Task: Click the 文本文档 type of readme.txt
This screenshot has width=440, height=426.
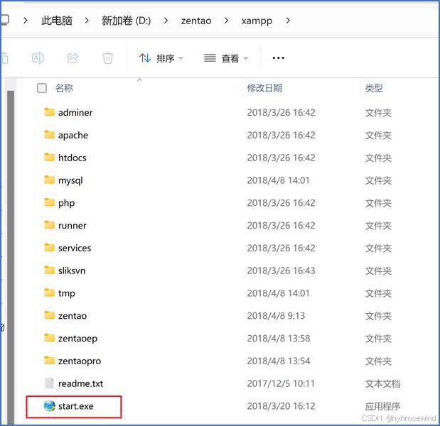Action: point(382,383)
